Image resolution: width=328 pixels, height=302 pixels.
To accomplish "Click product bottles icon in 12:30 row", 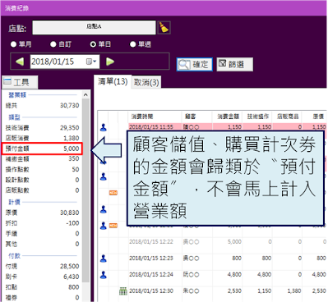I will tap(123, 291).
